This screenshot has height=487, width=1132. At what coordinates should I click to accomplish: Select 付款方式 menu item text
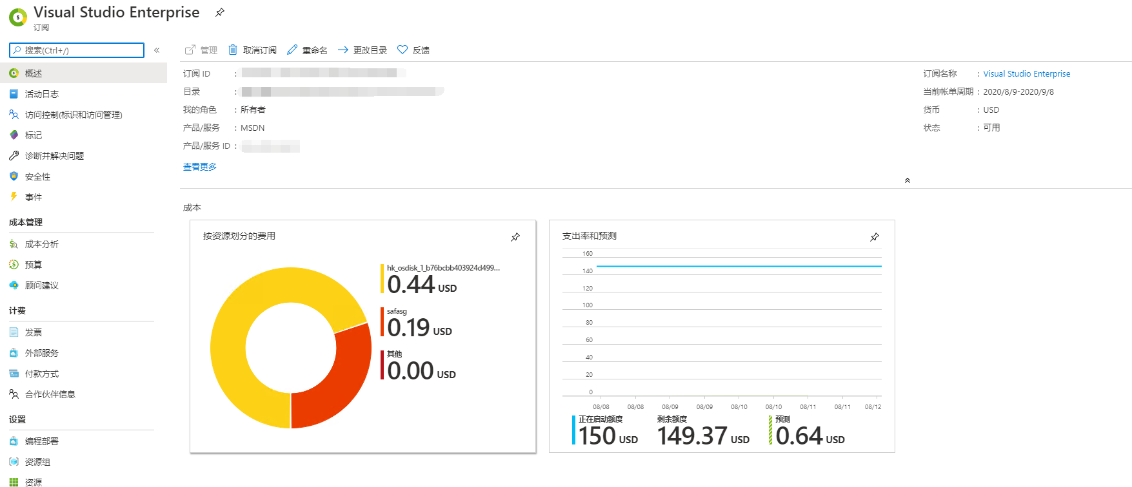(42, 374)
